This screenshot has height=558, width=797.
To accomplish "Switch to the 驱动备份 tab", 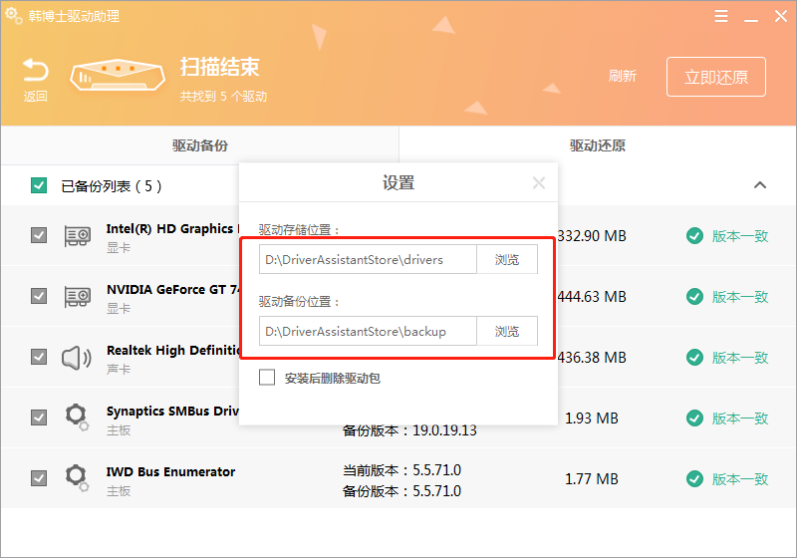I will [x=199, y=145].
